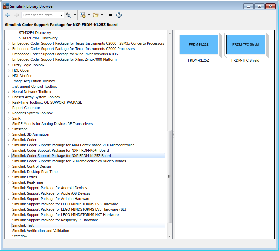Open the search options dropdown arrow
The width and height of the screenshot is (279, 251).
(x=75, y=15)
